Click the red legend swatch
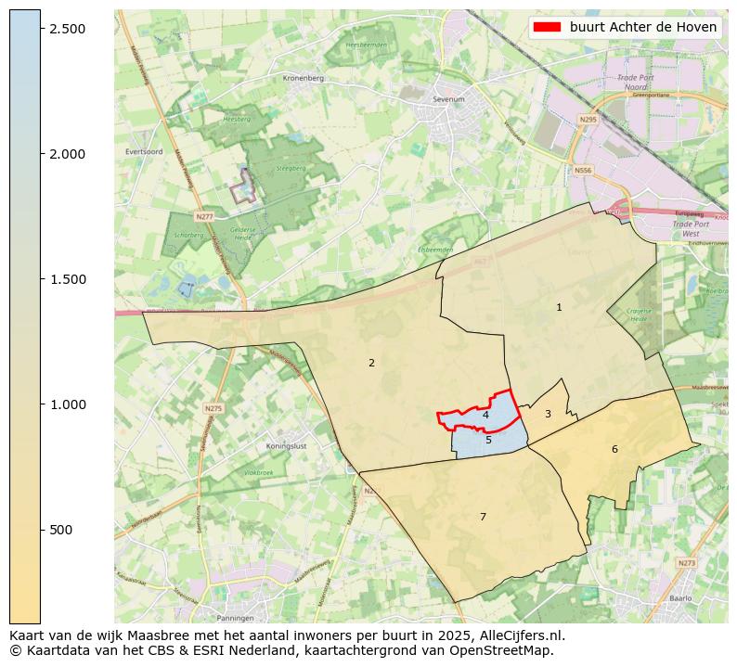Screen dimensions: 737x667 [548, 28]
